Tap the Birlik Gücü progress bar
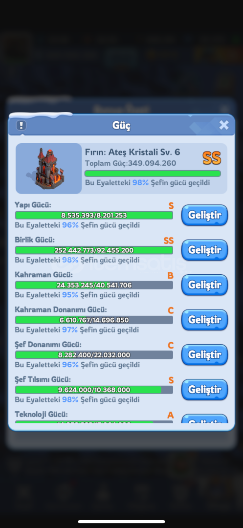The height and width of the screenshot is (528, 243). tap(94, 250)
